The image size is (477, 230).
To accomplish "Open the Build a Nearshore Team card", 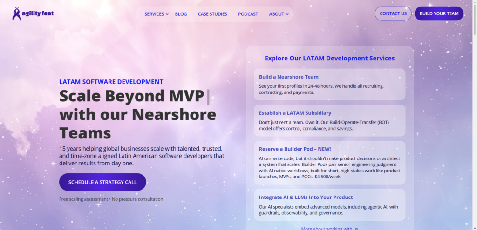I will tap(329, 85).
